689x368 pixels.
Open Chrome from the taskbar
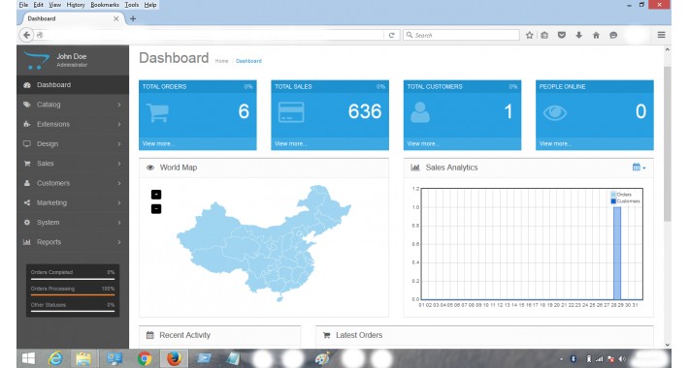coord(145,358)
